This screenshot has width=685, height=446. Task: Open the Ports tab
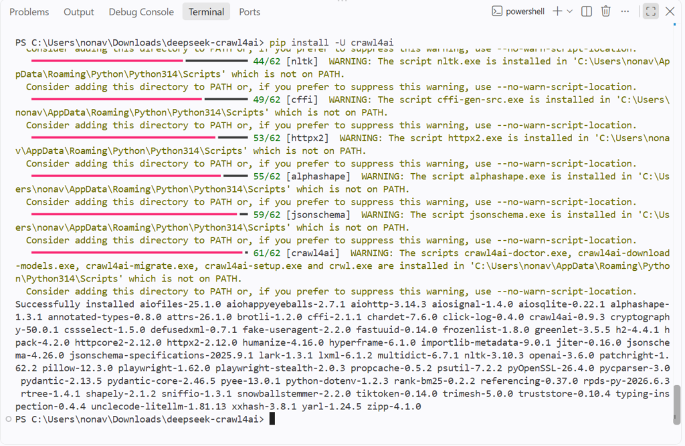tap(250, 12)
